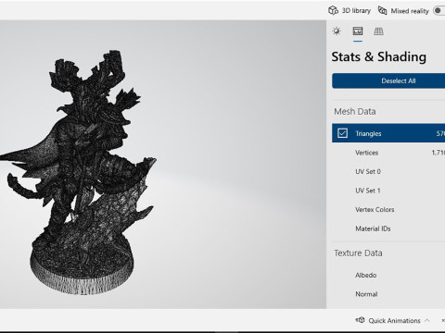The width and height of the screenshot is (445, 333).
Task: Click the 3D library cube icon
Action: pos(333,10)
